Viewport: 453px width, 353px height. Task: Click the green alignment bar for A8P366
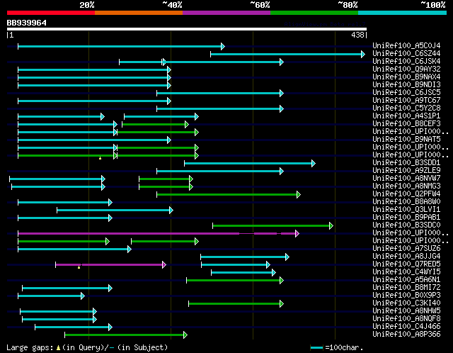click(x=125, y=335)
